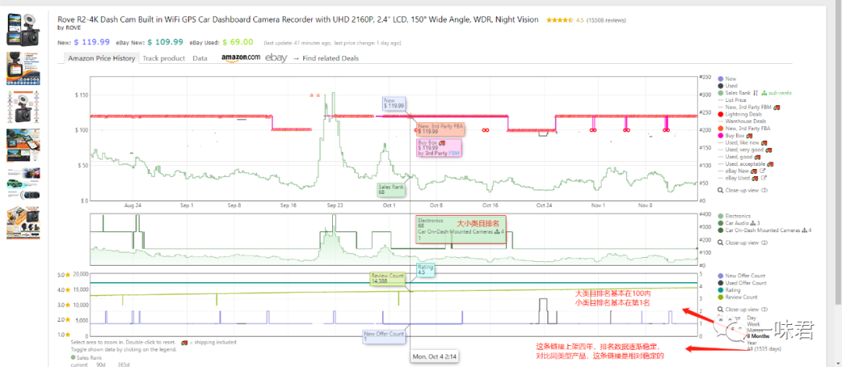Select the fourth product image thumbnail
The height and width of the screenshot is (367, 842).
point(23,146)
